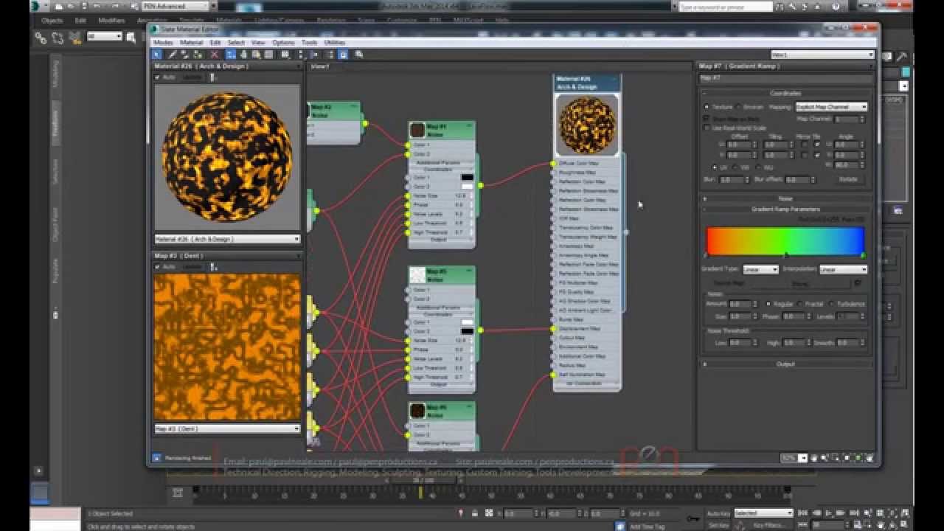The image size is (944, 531).
Task: Click the Map #7 name field
Action: coord(785,77)
